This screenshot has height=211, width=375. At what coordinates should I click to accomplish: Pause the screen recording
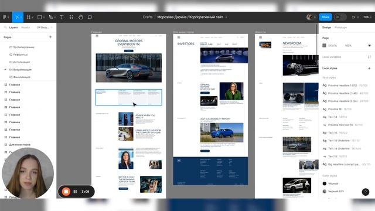click(x=75, y=192)
